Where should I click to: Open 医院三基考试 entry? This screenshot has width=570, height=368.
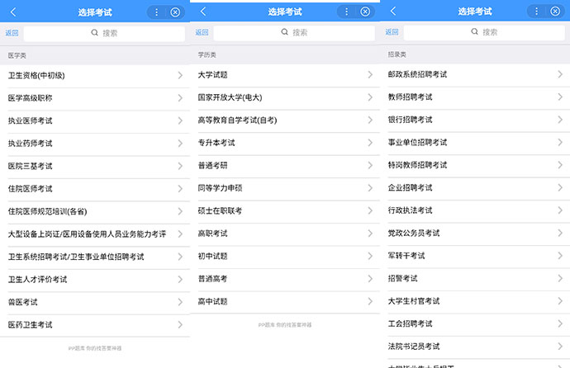click(95, 166)
